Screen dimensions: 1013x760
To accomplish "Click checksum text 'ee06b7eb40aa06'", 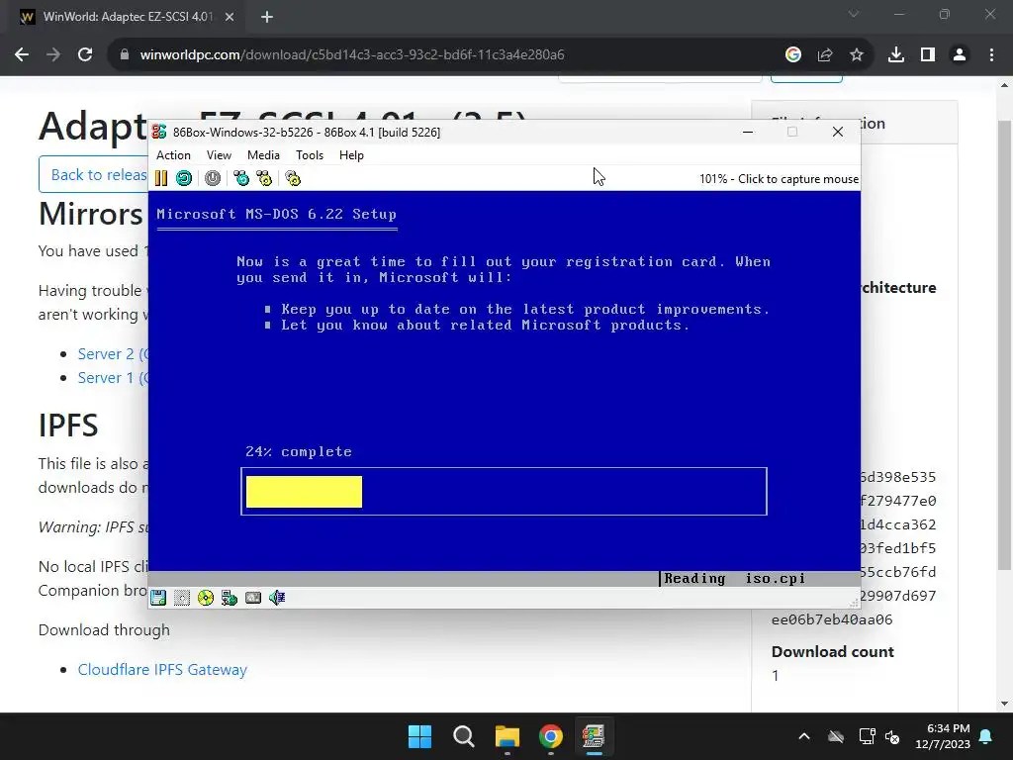I will 831,619.
